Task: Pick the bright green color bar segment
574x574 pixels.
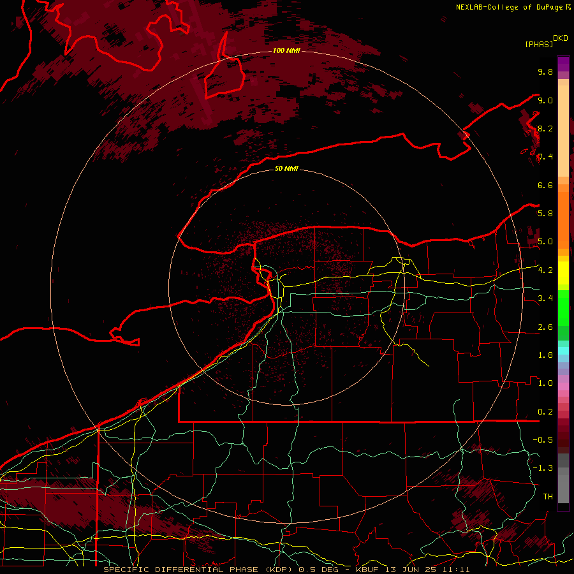Action: point(563,307)
